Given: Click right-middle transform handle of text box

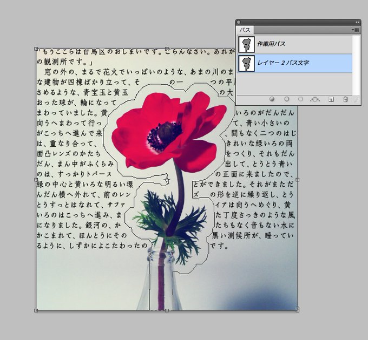Looking at the screenshot, I should point(297,180).
